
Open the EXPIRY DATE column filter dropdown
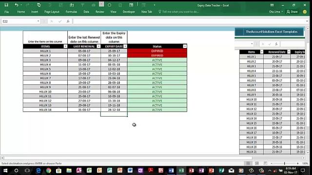[x=125, y=46]
